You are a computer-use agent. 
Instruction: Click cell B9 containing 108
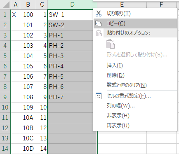pyautogui.click(x=28, y=97)
